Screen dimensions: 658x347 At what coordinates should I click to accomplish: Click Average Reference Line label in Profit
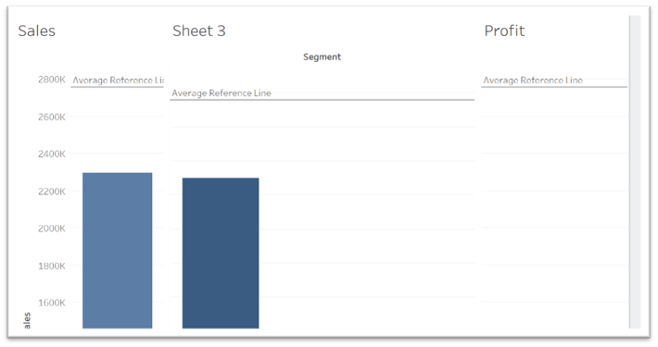[533, 81]
